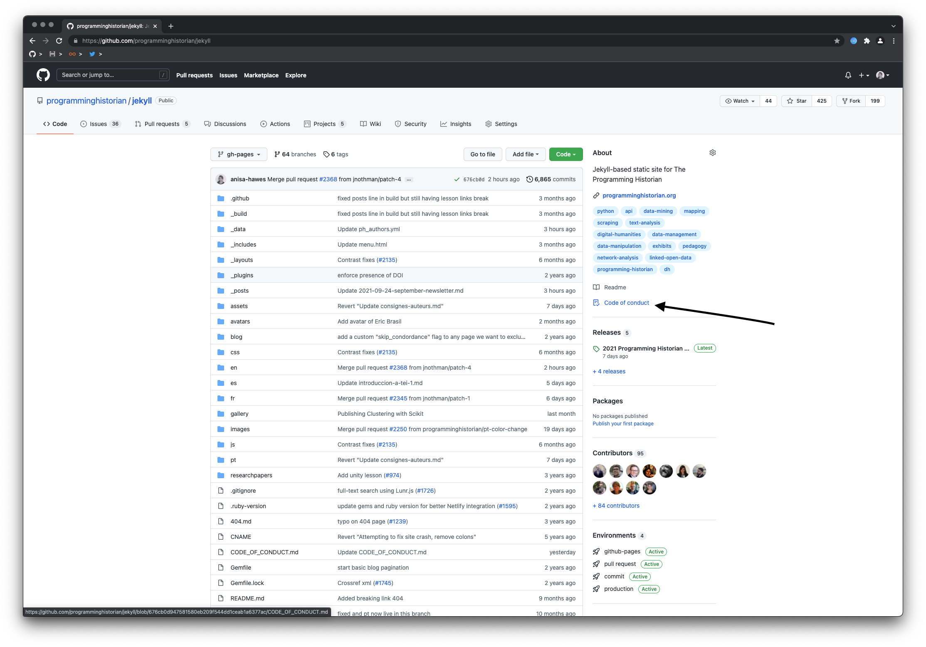Open the notifications bell
Image resolution: width=926 pixels, height=647 pixels.
pos(848,75)
